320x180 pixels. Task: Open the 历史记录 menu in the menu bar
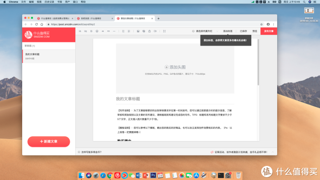click(x=49, y=2)
